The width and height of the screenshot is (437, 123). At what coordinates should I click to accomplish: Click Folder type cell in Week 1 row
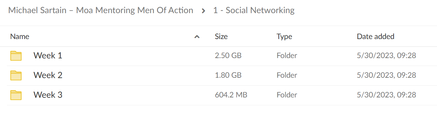coord(287,56)
